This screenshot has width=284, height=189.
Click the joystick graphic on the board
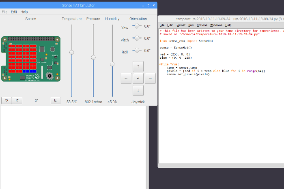click(x=49, y=76)
